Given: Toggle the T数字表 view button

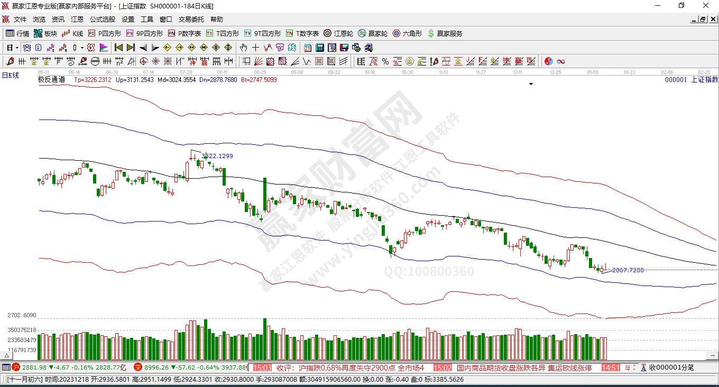Looking at the screenshot, I should (x=302, y=33).
